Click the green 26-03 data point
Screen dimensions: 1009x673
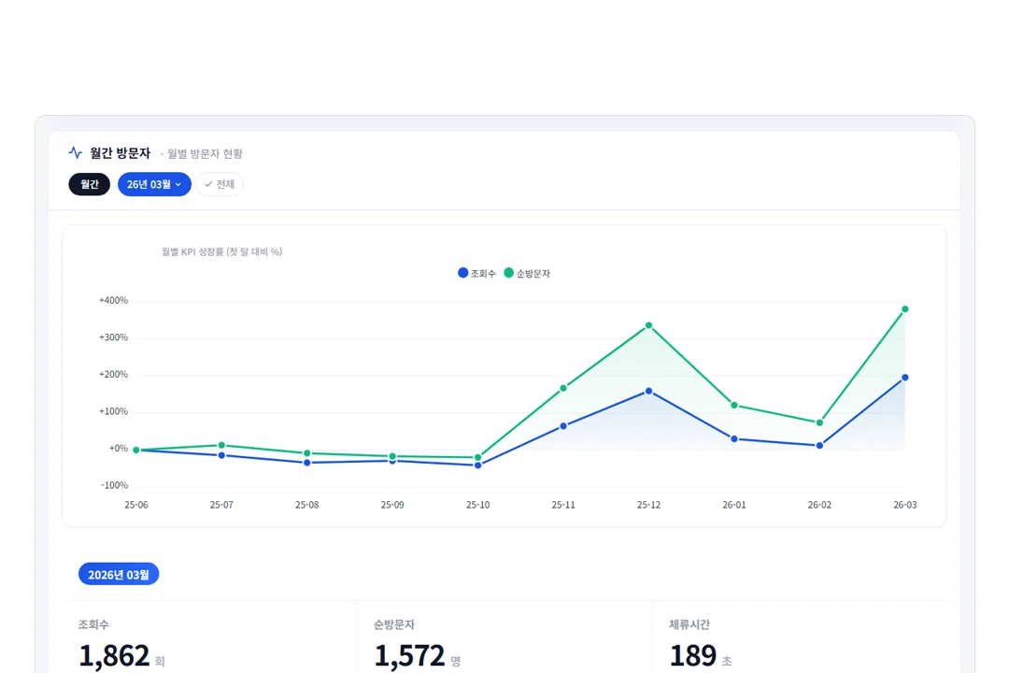(904, 309)
